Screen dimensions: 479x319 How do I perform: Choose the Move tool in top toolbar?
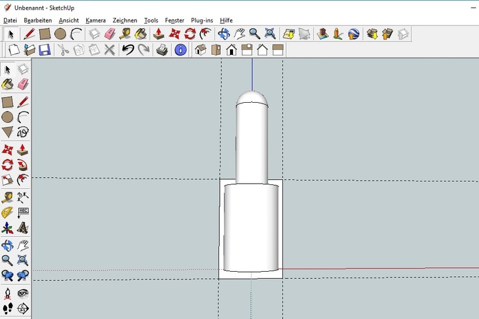(174, 34)
